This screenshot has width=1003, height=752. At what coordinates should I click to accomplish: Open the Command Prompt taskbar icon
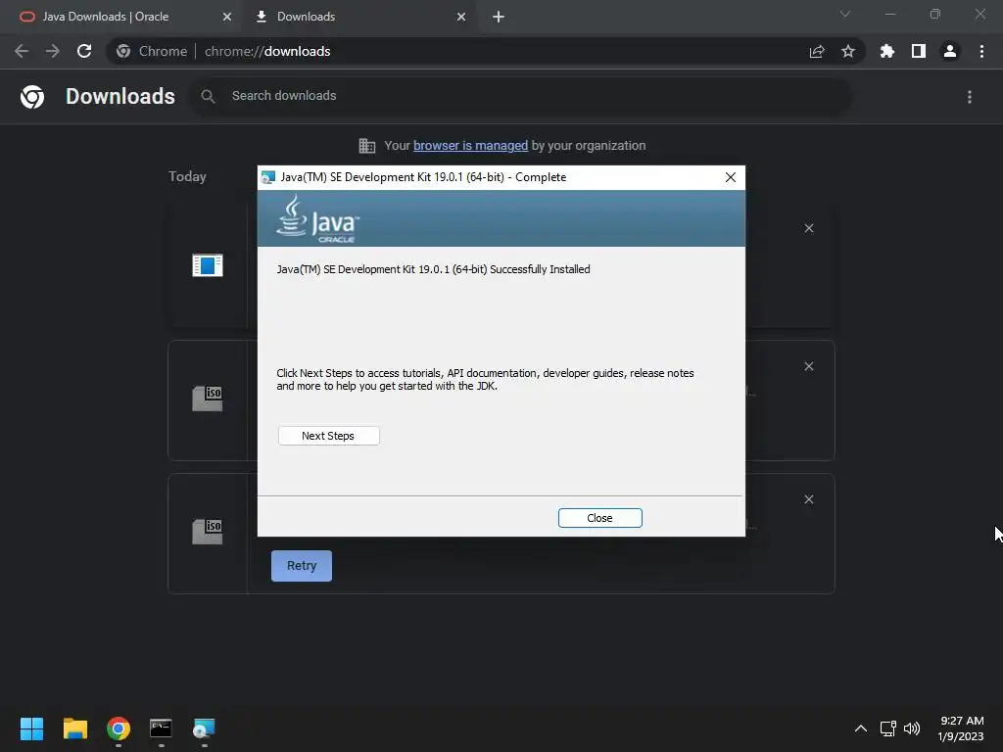pos(162,728)
